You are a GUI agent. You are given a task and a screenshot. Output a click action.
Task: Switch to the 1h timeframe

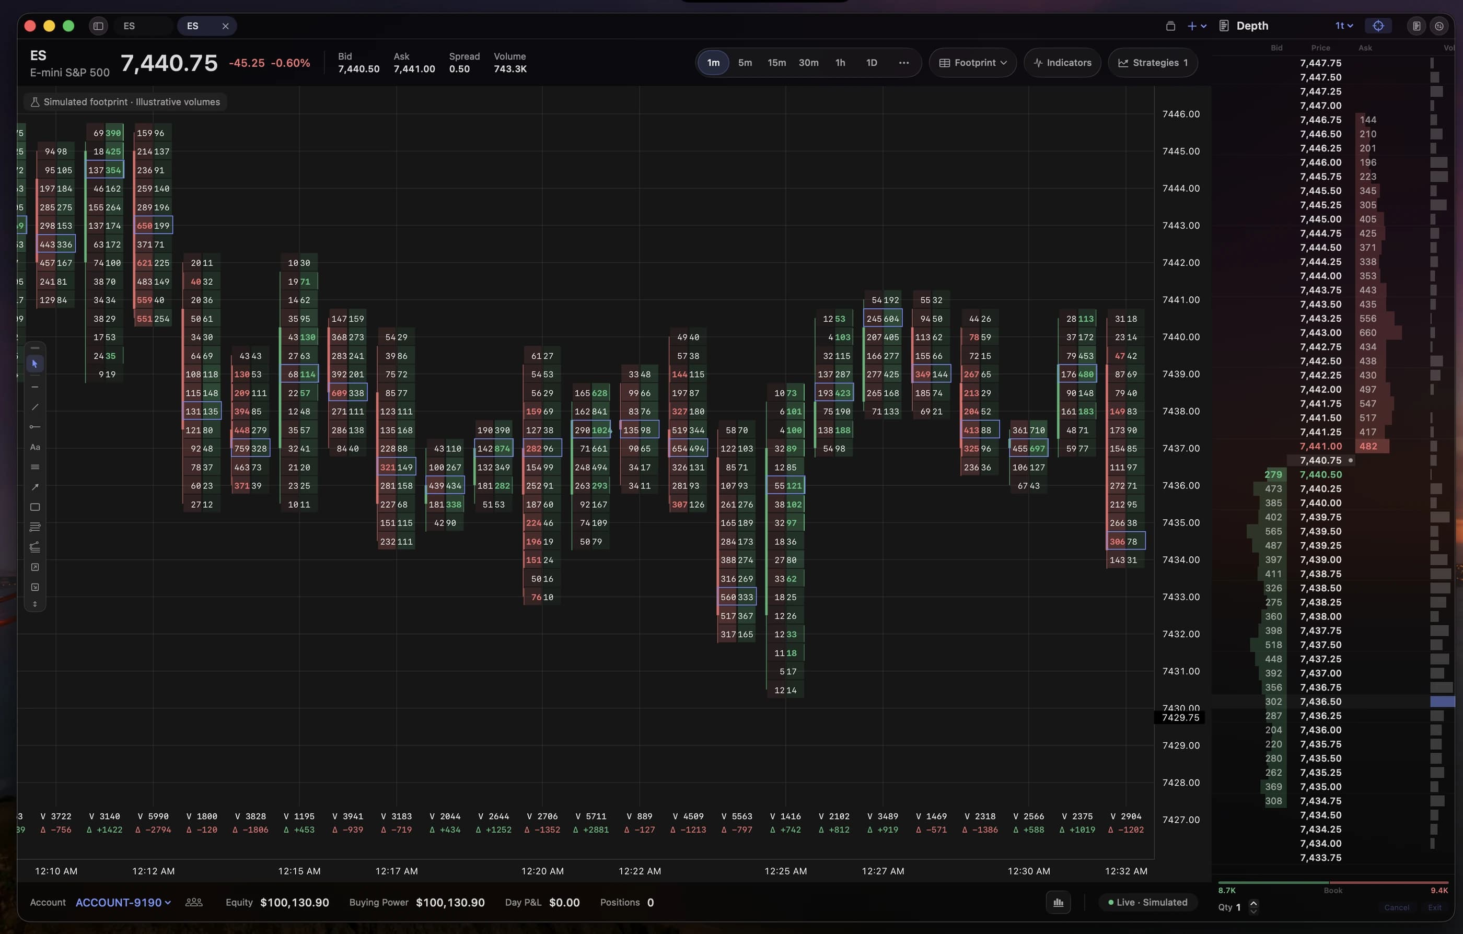point(840,63)
